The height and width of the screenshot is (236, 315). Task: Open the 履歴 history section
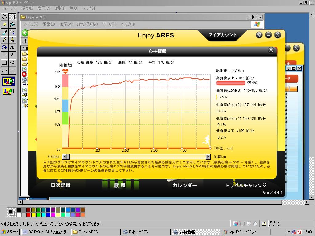click(x=120, y=185)
